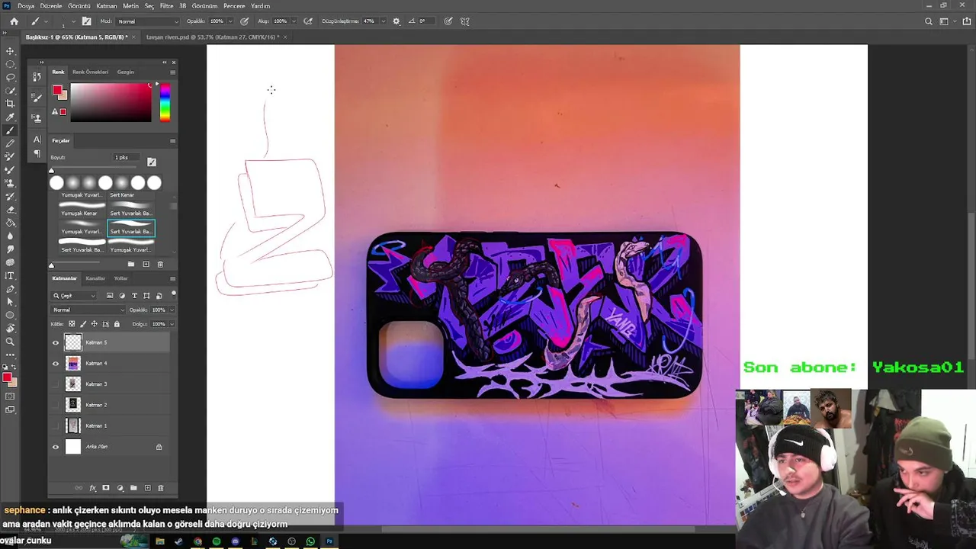Open the Filtre menu
Viewport: 976px width, 549px height.
[x=166, y=6]
